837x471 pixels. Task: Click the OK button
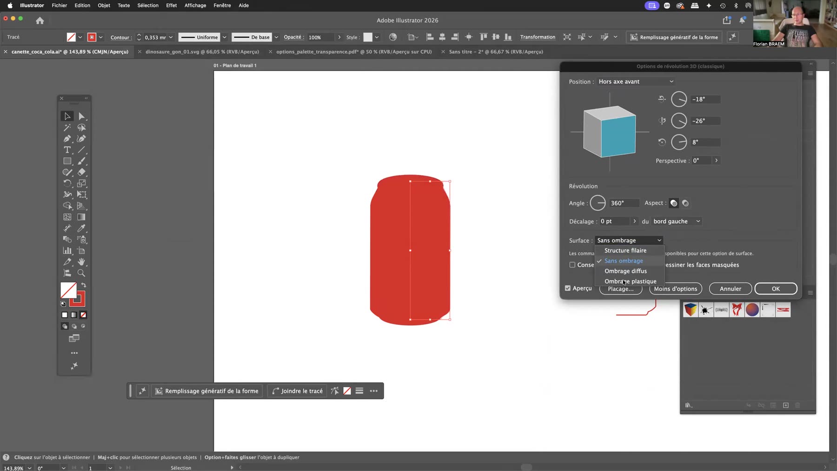tap(776, 289)
